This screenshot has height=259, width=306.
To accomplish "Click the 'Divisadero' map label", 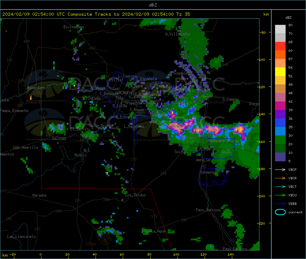I will click(73, 27).
